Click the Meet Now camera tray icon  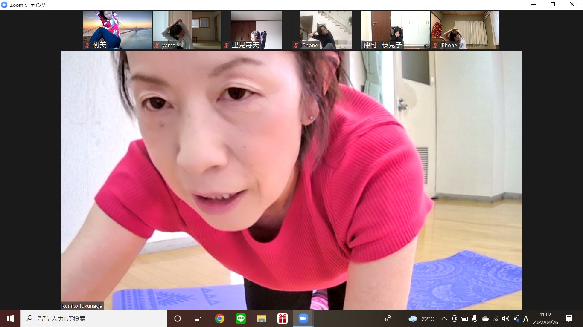click(455, 318)
